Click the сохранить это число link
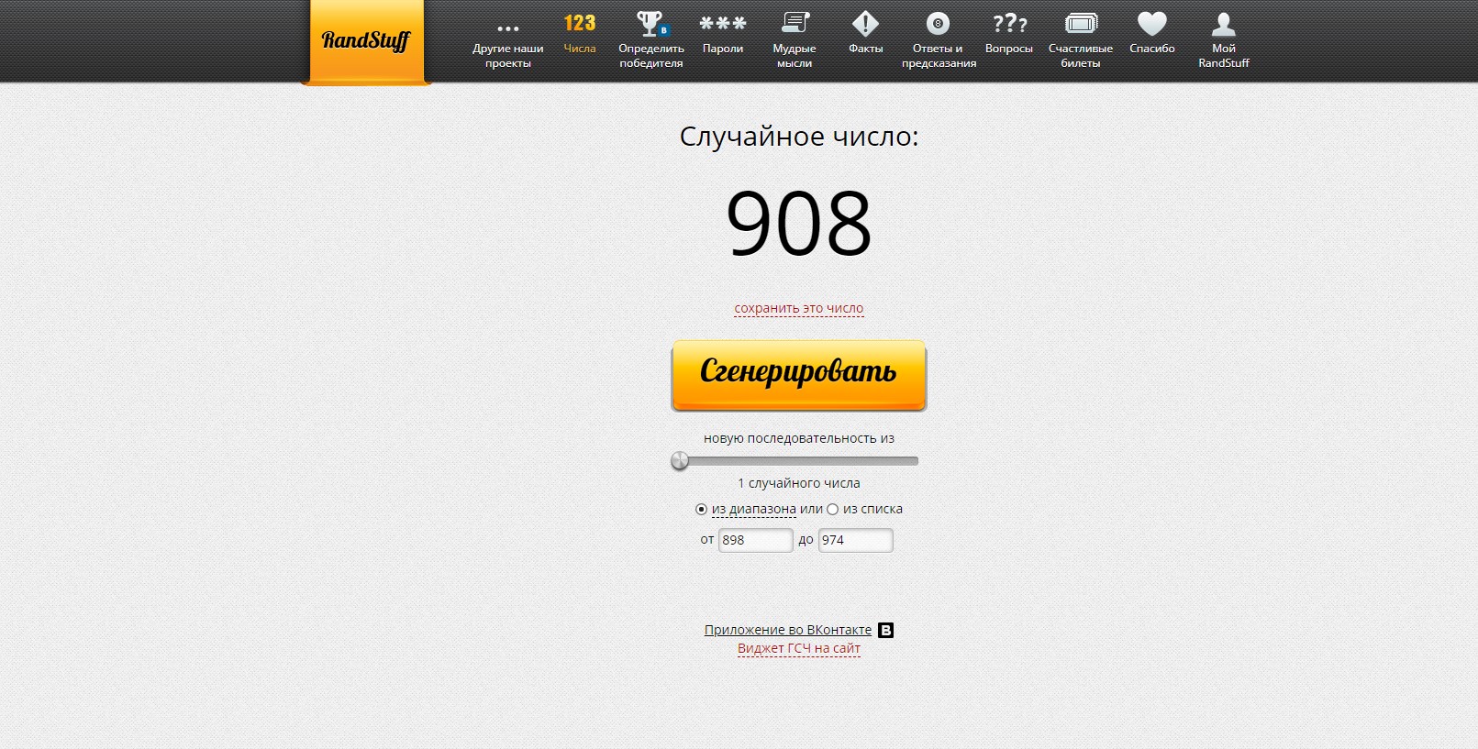 (x=799, y=309)
